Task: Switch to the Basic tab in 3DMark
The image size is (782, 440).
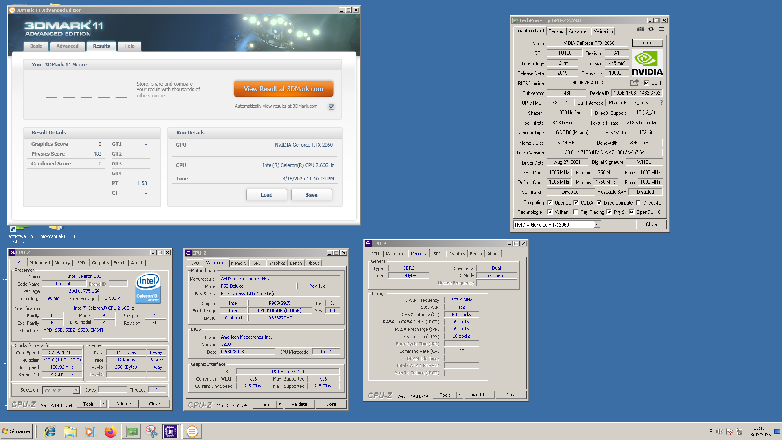Action: coord(36,46)
